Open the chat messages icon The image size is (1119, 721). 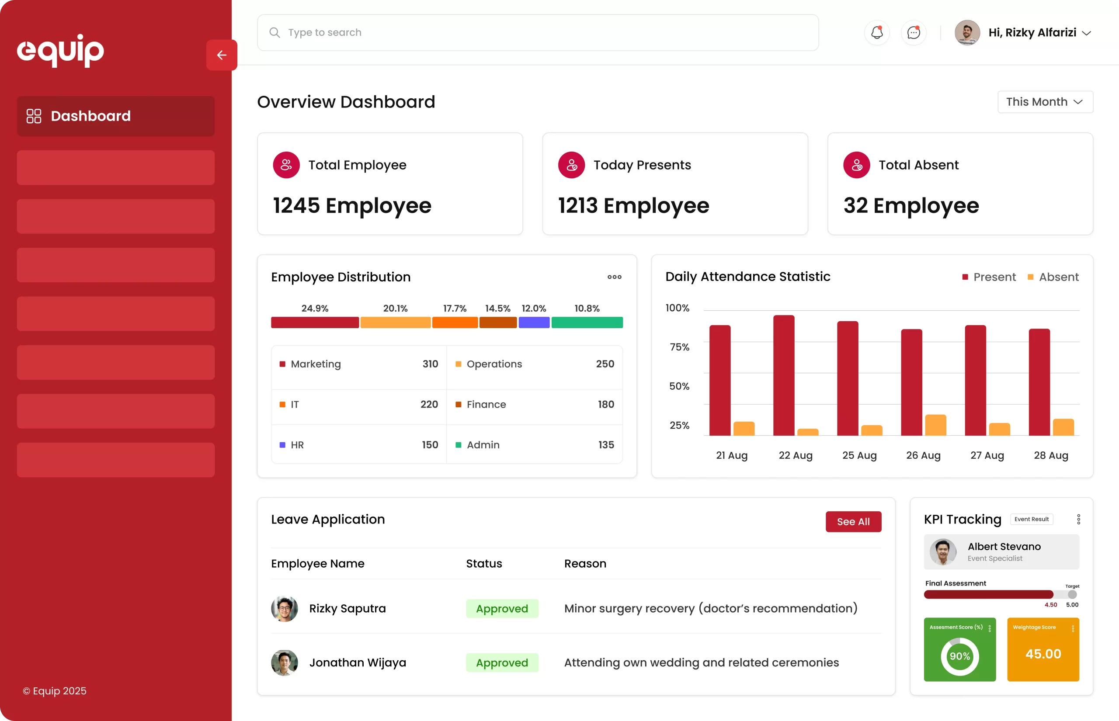point(914,32)
